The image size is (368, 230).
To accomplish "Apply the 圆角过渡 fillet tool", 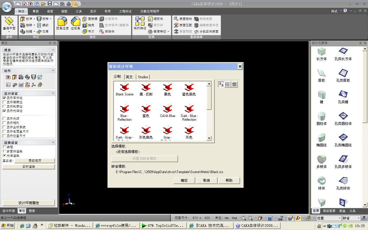I will pyautogui.click(x=62, y=24).
